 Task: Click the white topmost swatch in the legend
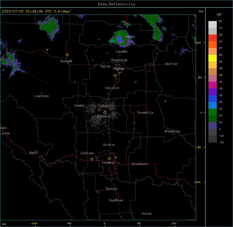point(212,25)
